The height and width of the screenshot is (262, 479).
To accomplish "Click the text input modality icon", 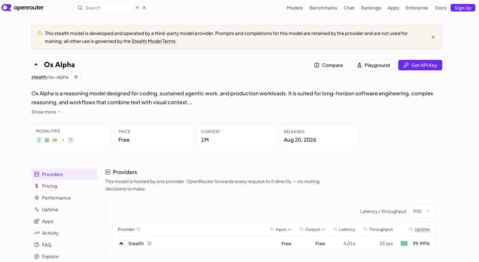I will (x=39, y=140).
